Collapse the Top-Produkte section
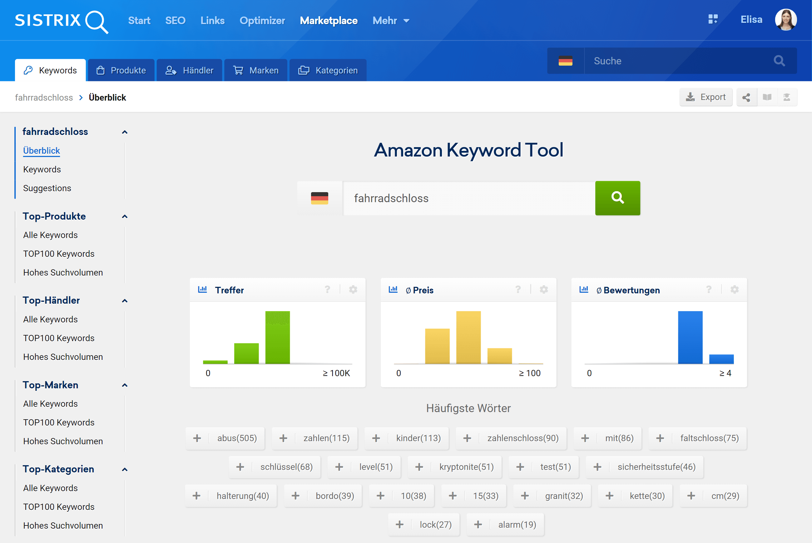The image size is (812, 543). click(x=125, y=217)
